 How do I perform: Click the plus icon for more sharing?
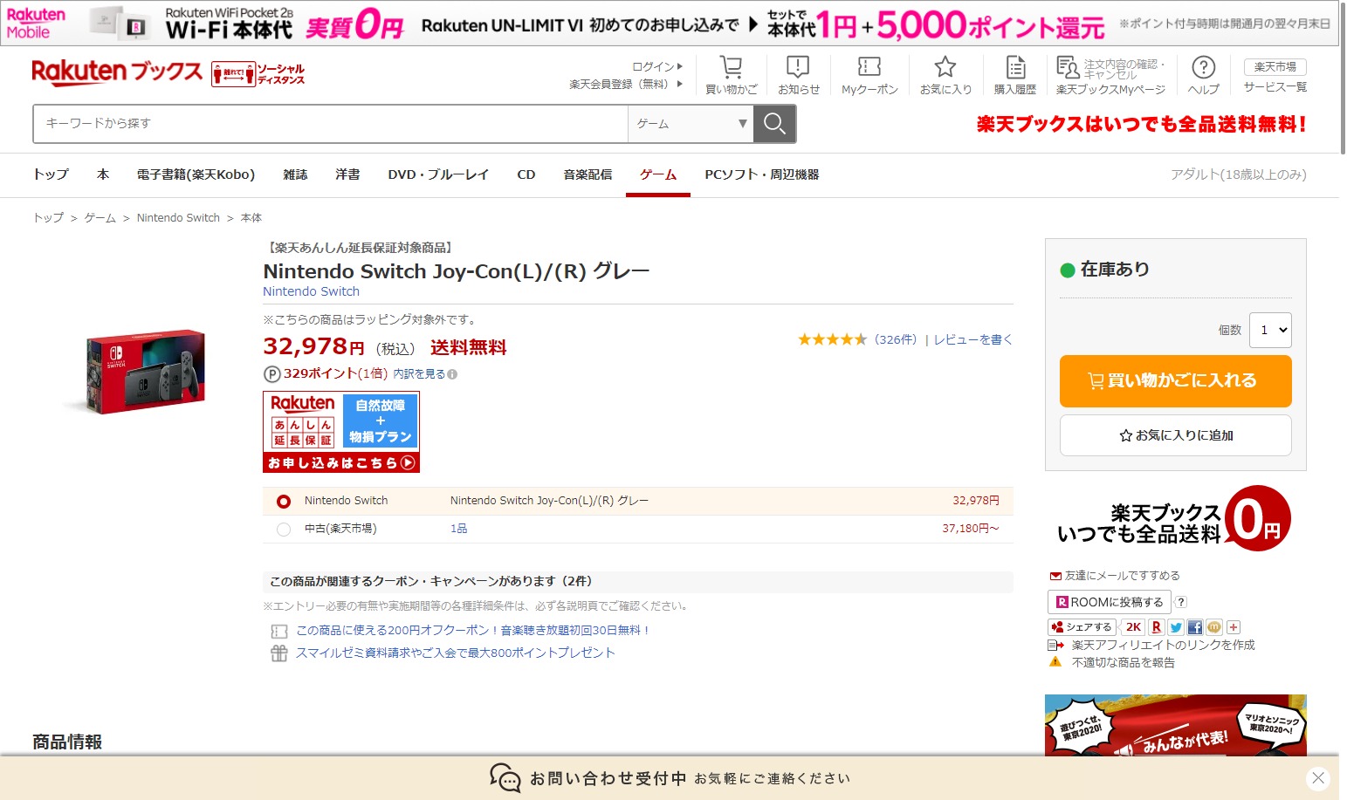click(1234, 627)
